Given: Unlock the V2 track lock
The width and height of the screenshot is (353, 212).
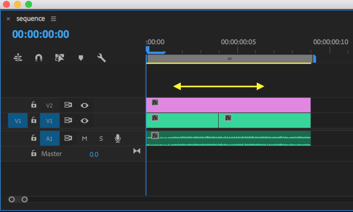Looking at the screenshot, I should pyautogui.click(x=34, y=105).
